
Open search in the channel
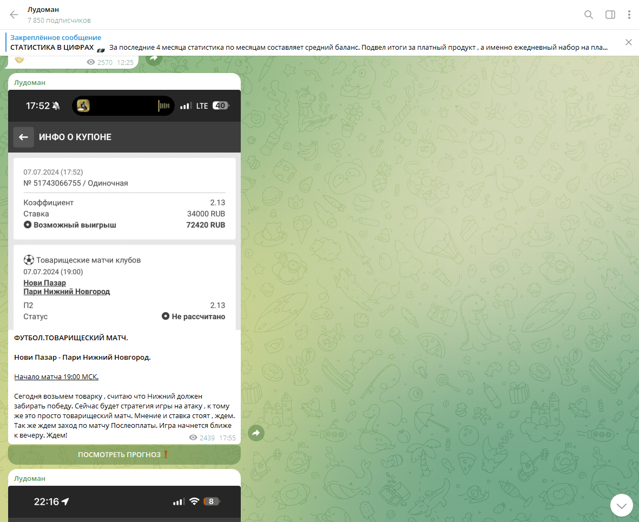click(589, 15)
